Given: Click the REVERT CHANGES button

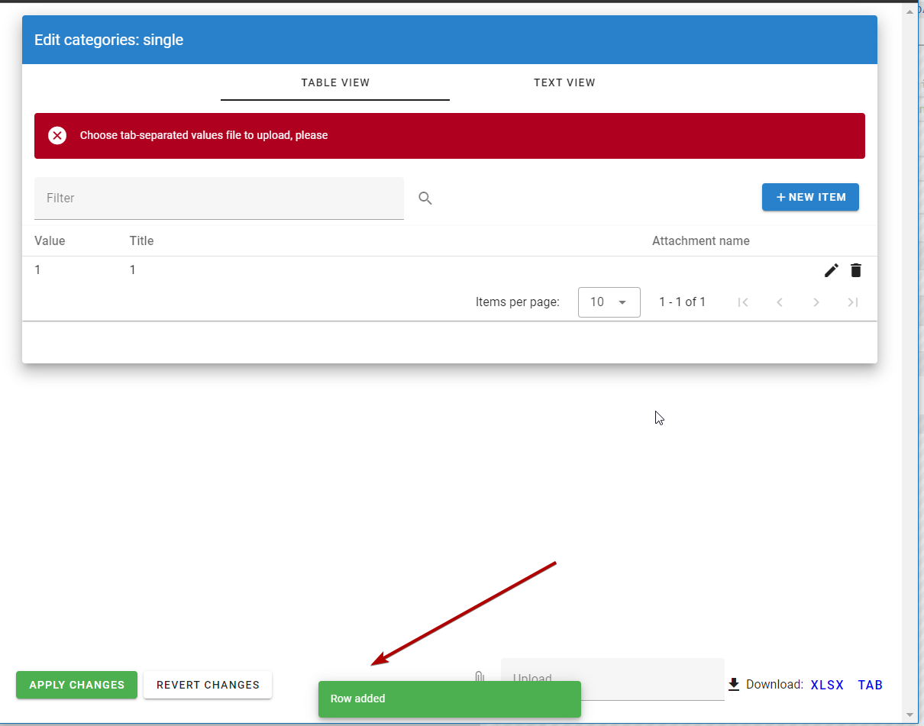Looking at the screenshot, I should click(207, 685).
